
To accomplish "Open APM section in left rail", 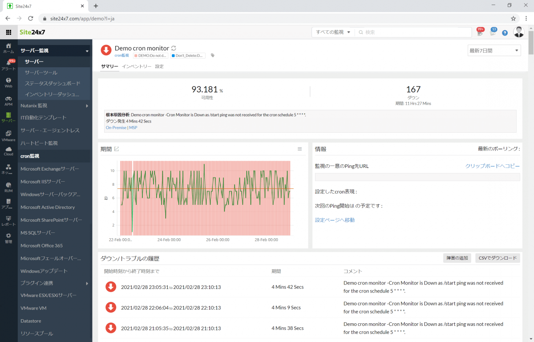I will (x=8, y=101).
